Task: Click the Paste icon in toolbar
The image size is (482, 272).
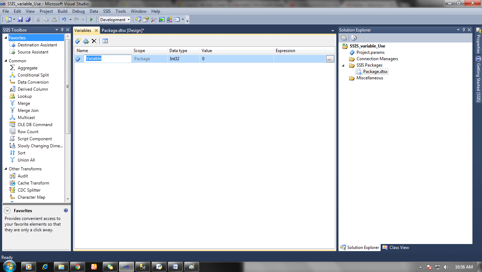Action: [54, 19]
